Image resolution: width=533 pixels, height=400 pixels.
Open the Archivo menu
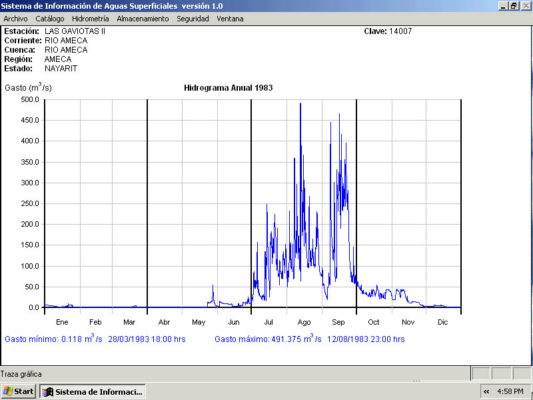(x=15, y=19)
